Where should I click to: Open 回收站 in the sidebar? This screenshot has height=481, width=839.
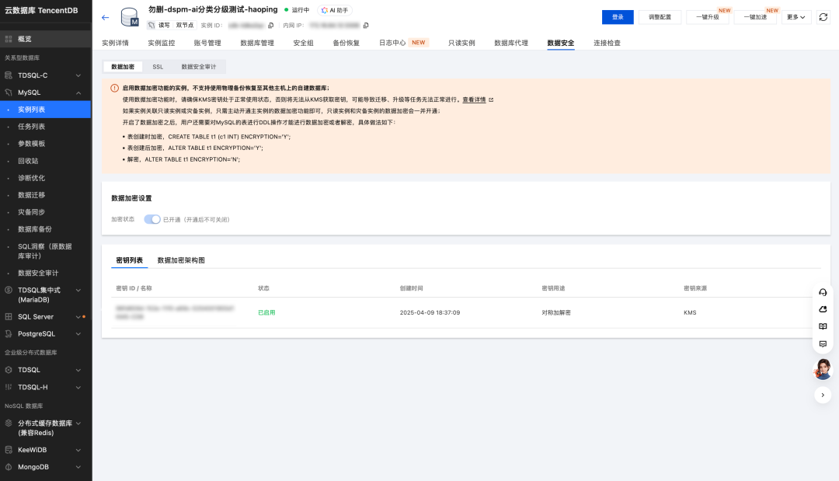(x=29, y=161)
